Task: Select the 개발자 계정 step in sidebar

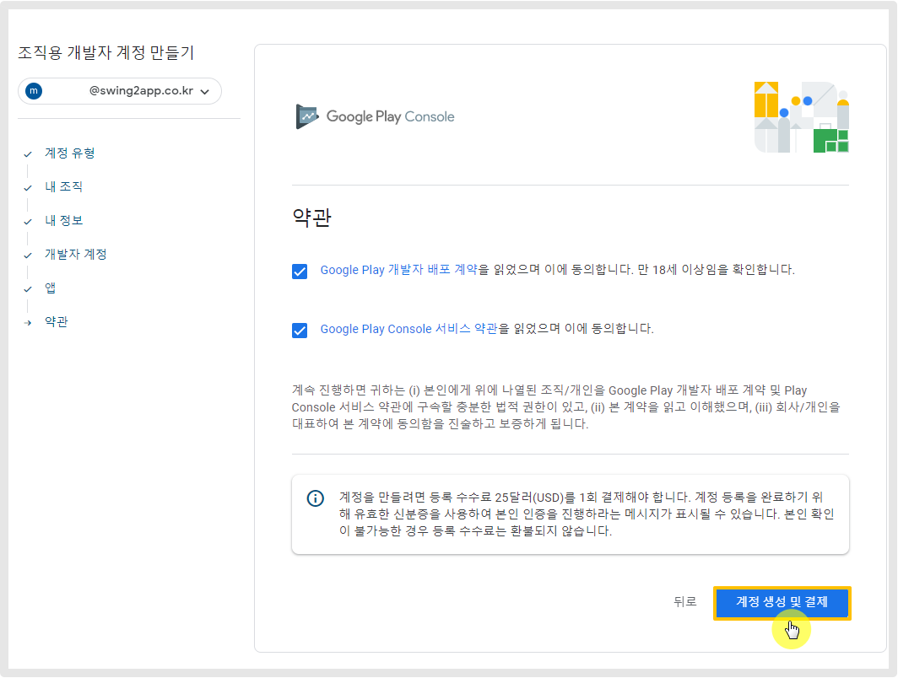Action: click(x=75, y=255)
